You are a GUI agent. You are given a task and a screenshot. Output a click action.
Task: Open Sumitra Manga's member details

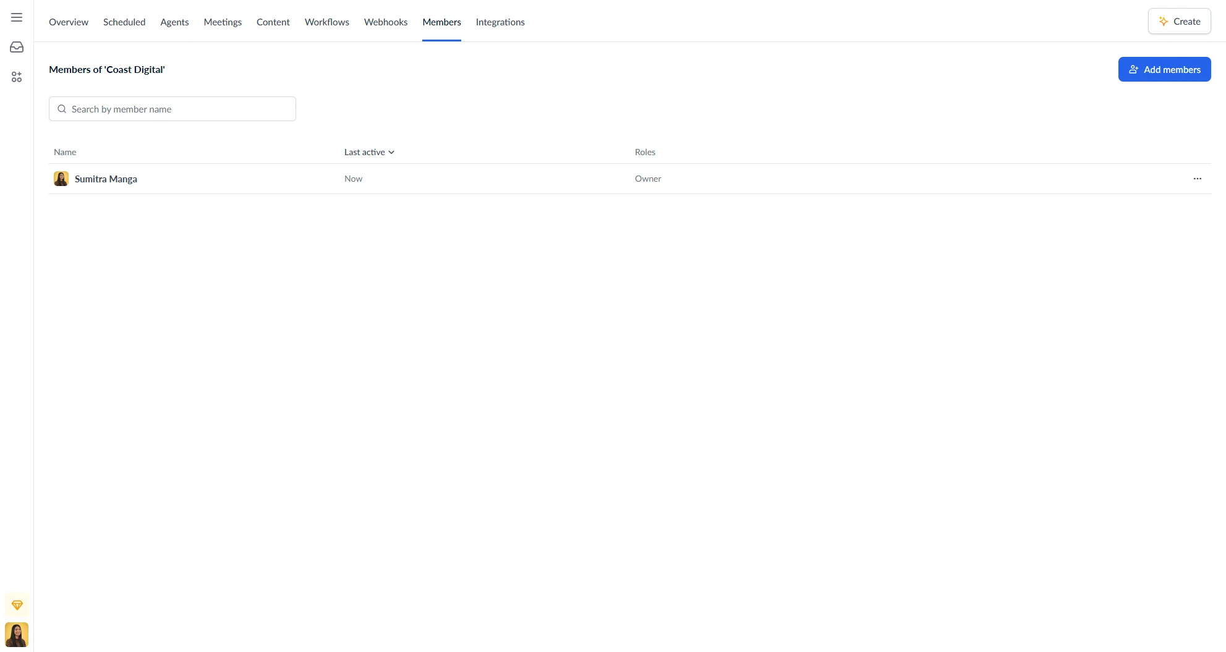106,179
